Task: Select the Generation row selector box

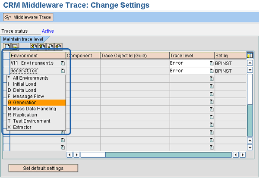Action: [6, 71]
